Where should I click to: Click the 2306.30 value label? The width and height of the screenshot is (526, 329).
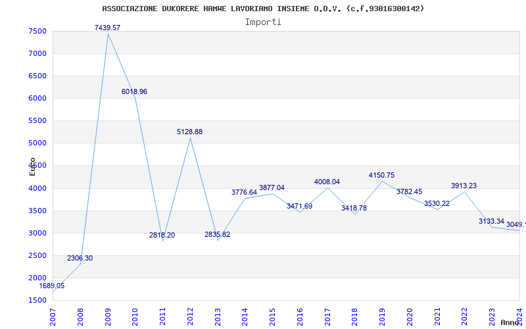pos(80,258)
